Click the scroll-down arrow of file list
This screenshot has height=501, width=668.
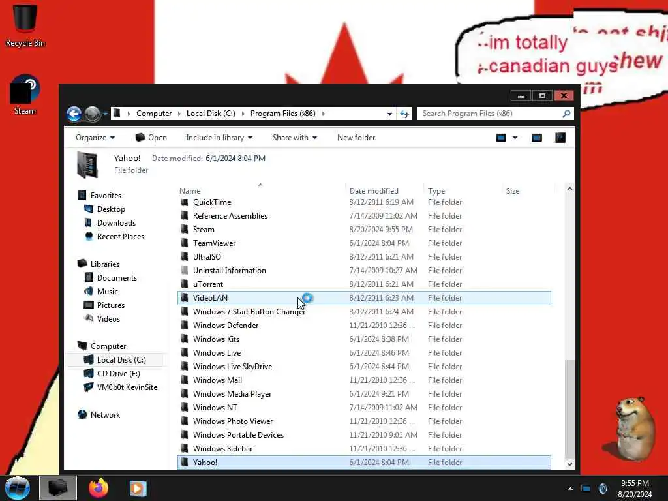pyautogui.click(x=569, y=464)
